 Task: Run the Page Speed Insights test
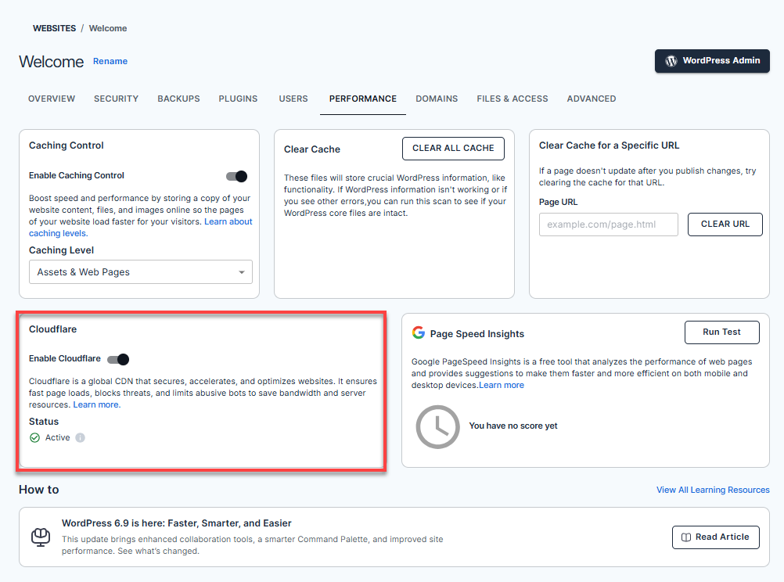721,332
